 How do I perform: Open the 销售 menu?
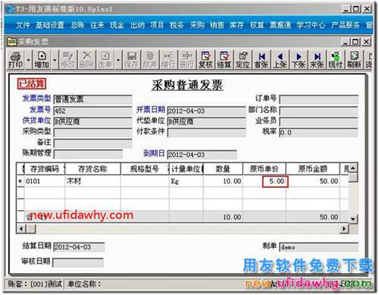217,25
